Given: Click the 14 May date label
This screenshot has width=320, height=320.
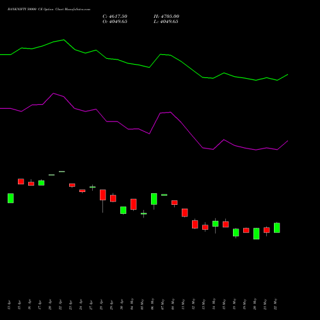Looking at the screenshot, I should coord(214,304).
